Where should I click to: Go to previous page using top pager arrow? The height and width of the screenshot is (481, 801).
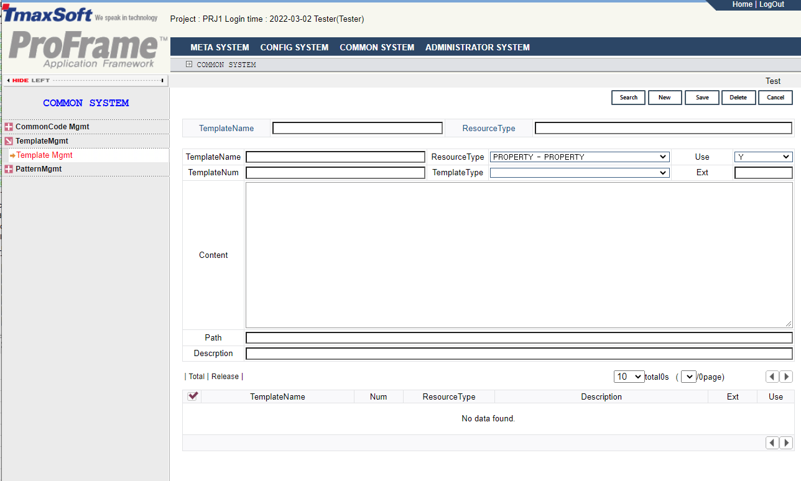(772, 377)
